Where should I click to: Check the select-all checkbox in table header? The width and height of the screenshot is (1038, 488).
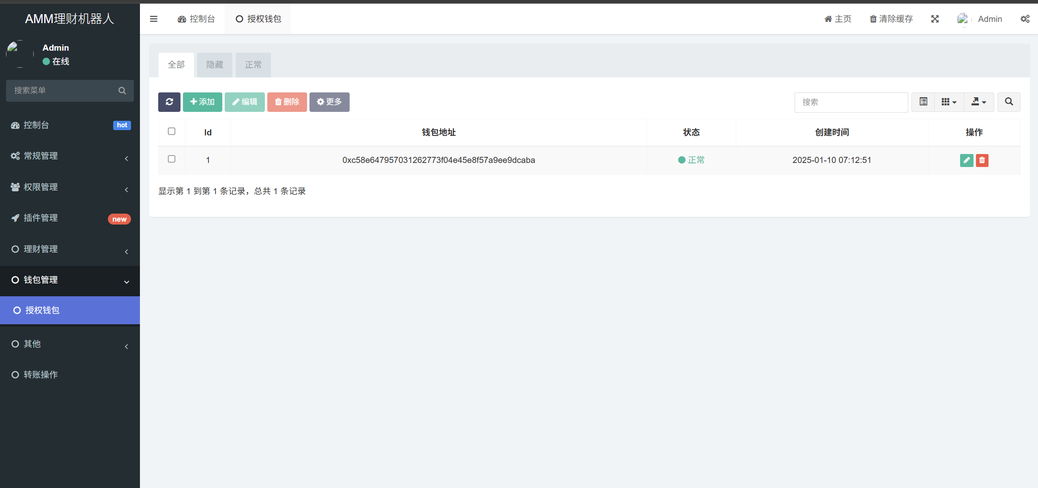coord(172,131)
